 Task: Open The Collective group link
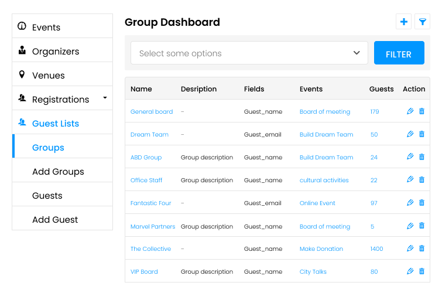(150, 249)
